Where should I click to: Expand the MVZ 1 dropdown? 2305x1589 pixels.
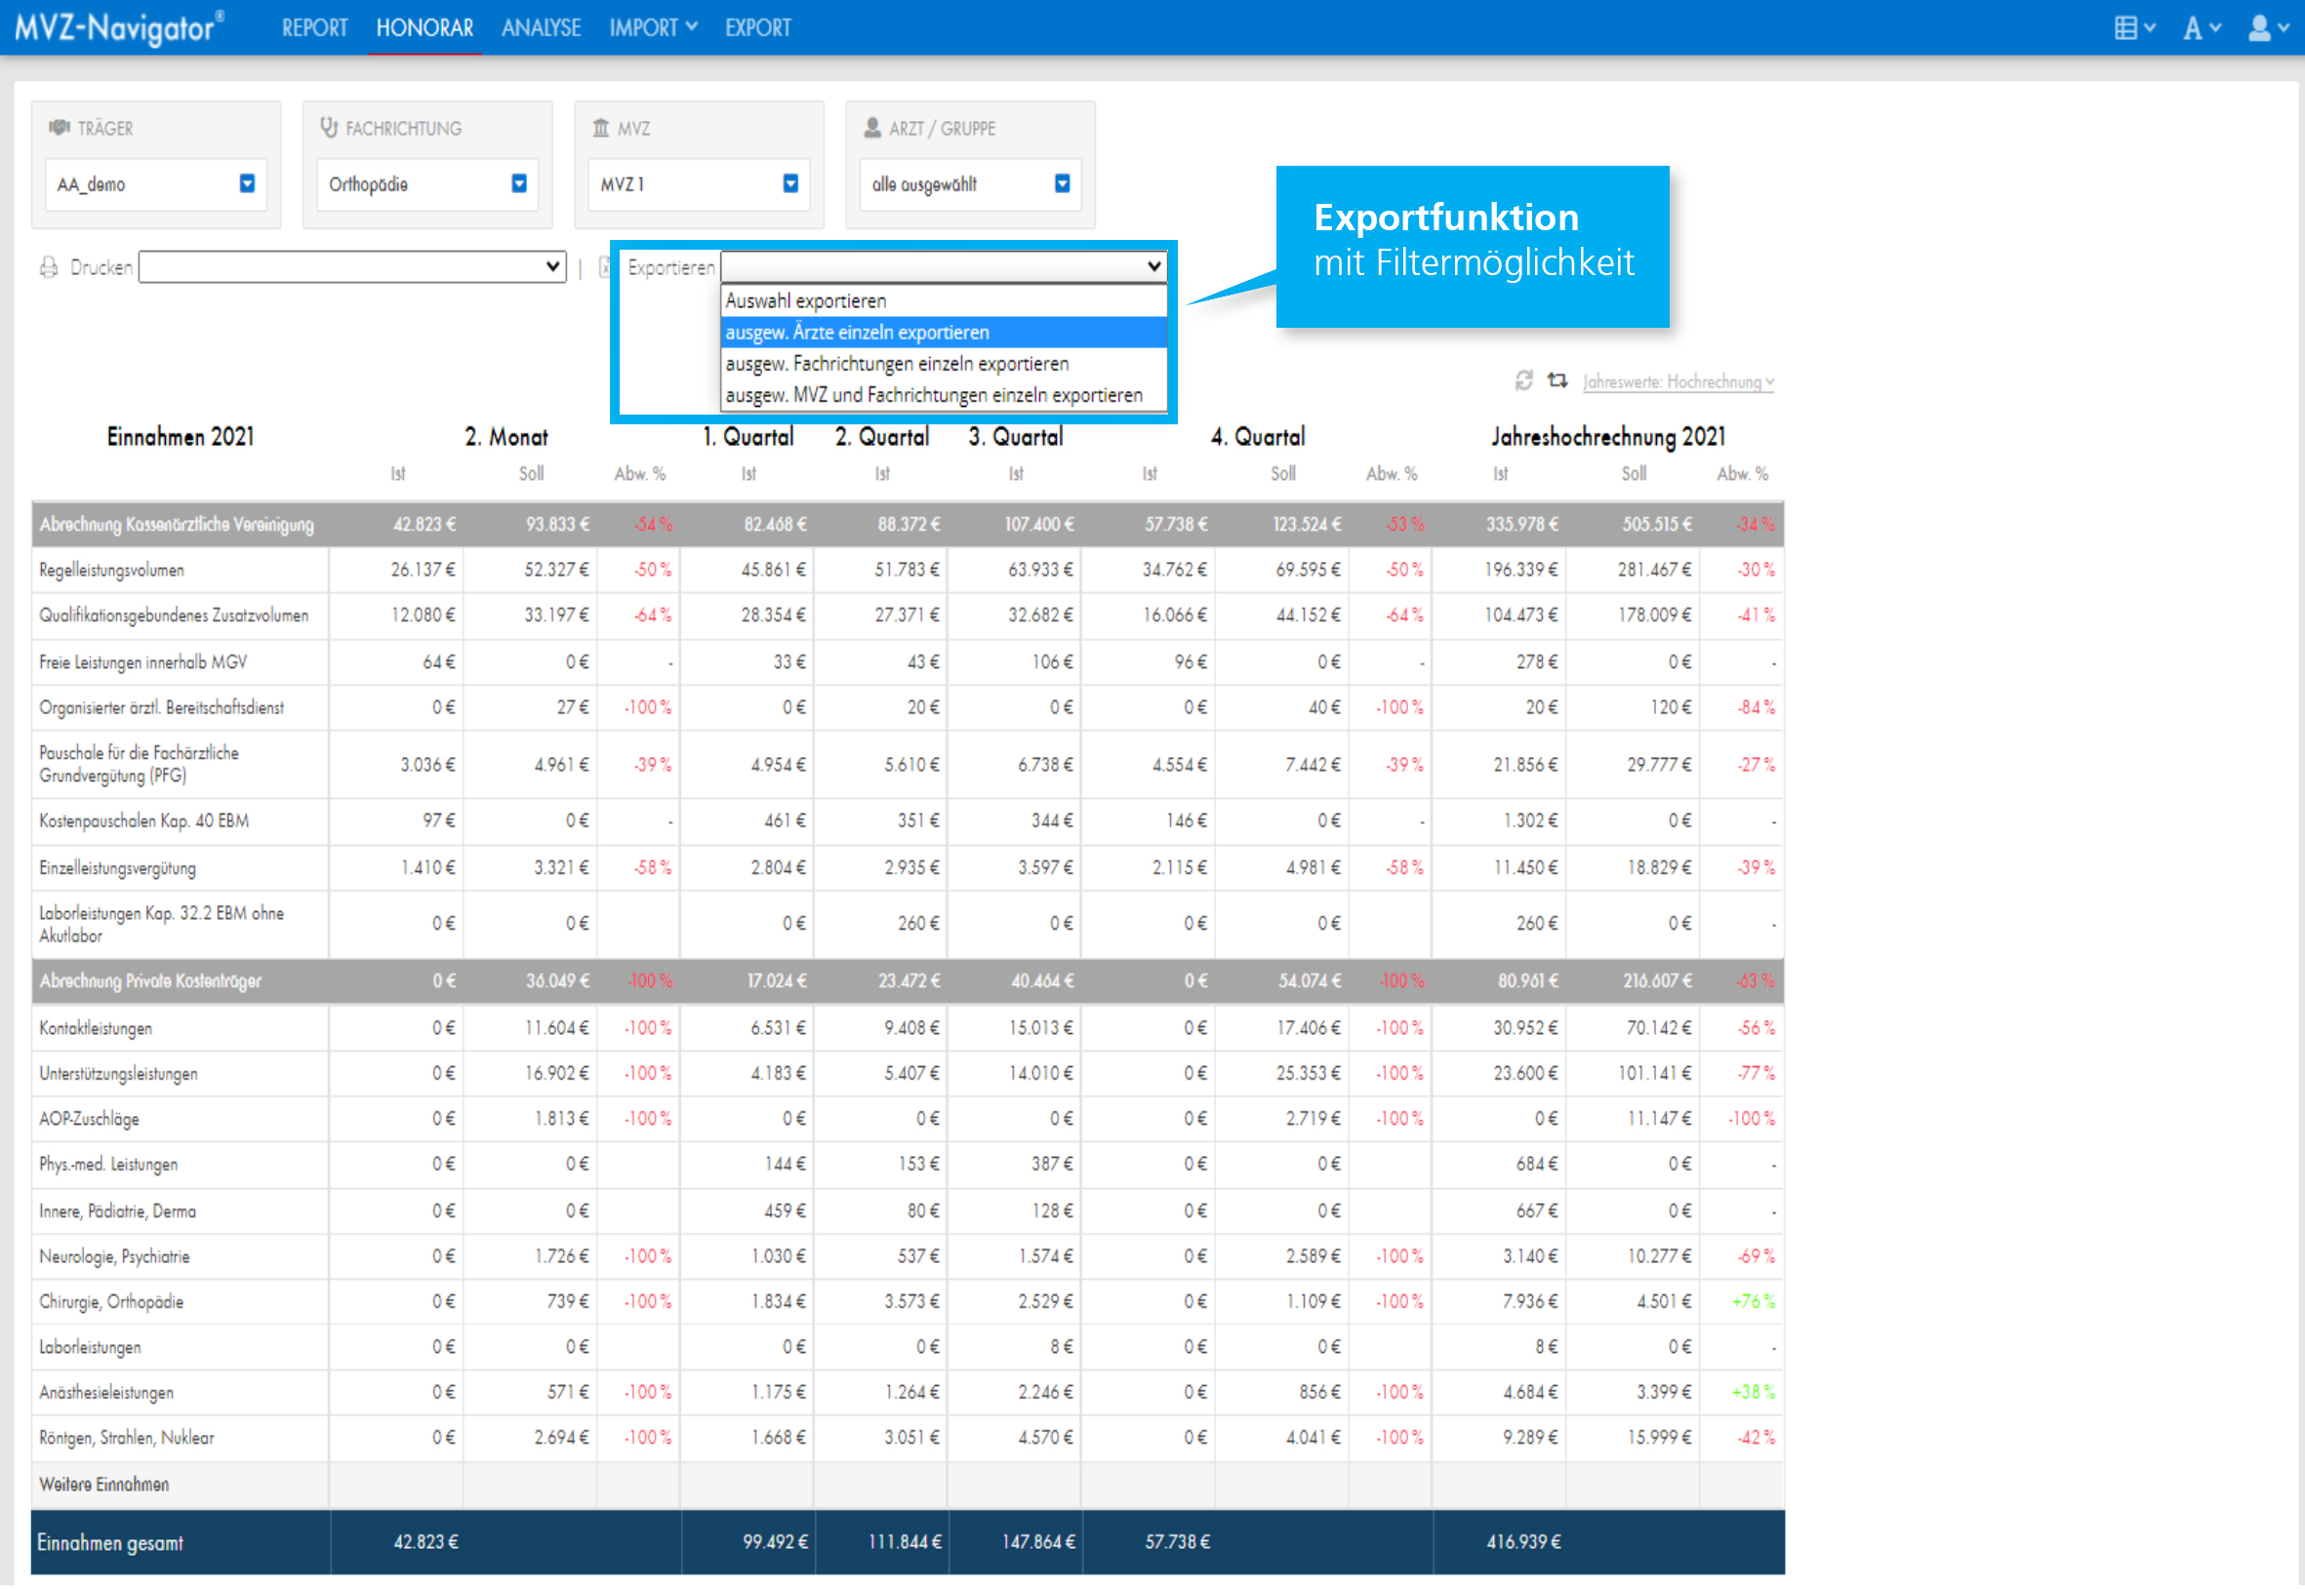tap(700, 184)
